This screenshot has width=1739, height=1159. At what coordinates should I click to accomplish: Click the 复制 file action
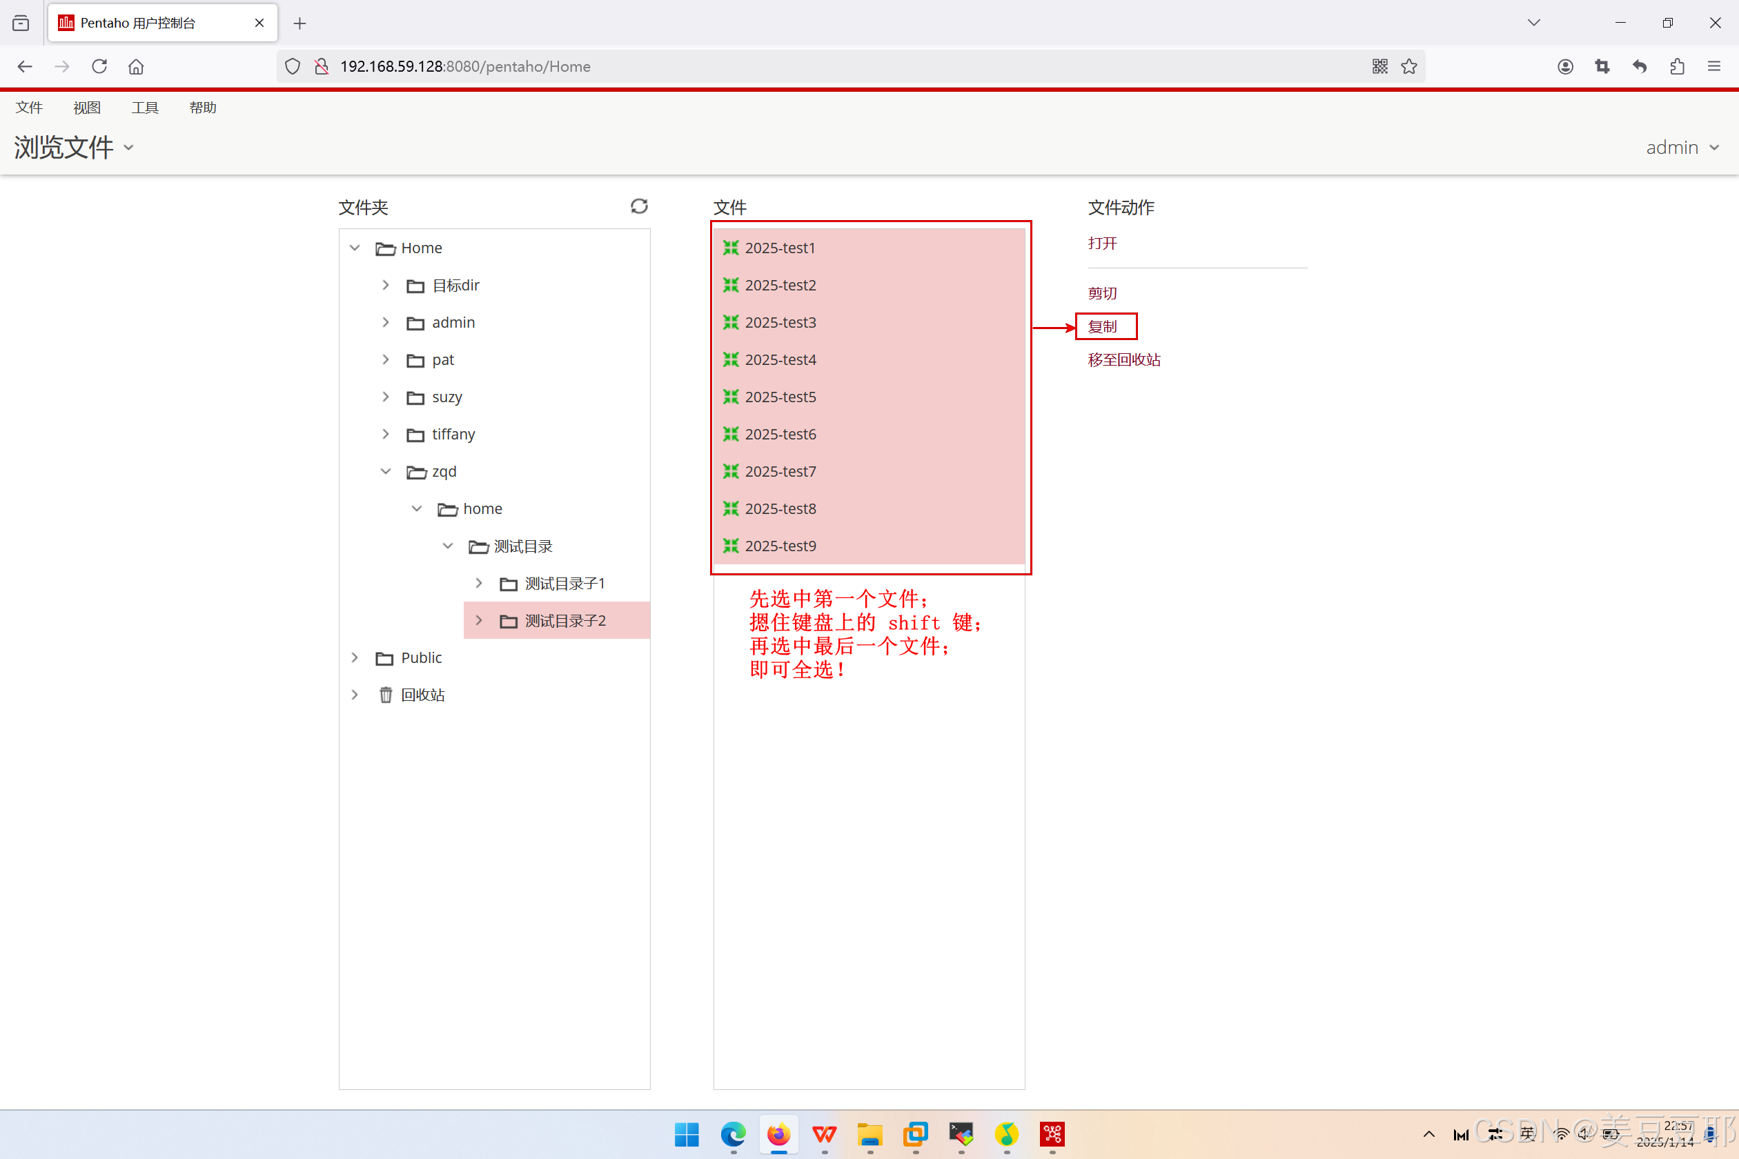(x=1101, y=327)
